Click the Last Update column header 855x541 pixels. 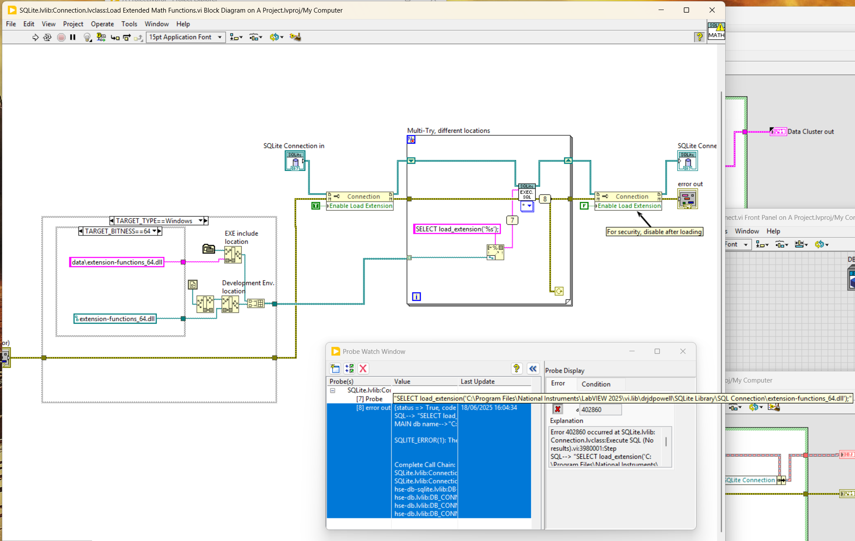pyautogui.click(x=494, y=382)
